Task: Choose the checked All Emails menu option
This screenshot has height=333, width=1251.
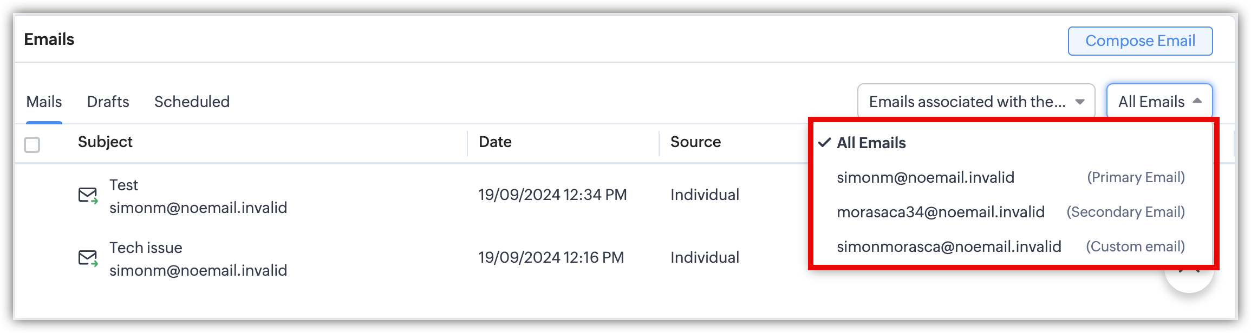Action: 871,143
